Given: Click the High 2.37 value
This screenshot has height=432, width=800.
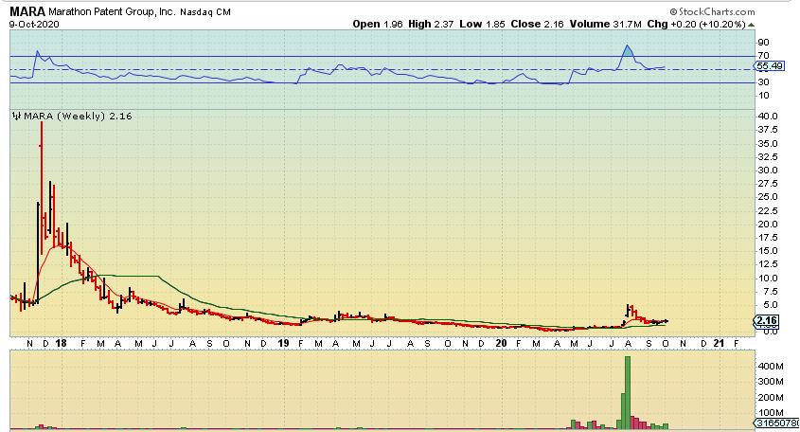Looking at the screenshot, I should point(431,24).
